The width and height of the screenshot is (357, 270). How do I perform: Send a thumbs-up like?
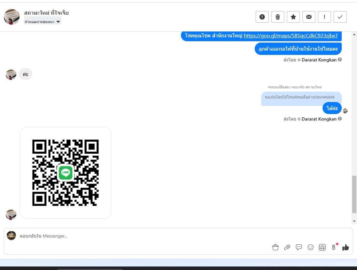[x=345, y=247]
